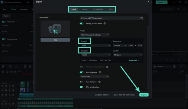This screenshot has height=109, width=188.
Task: Hide the Video 4 track via its eye icon
Action: (x=13, y=86)
